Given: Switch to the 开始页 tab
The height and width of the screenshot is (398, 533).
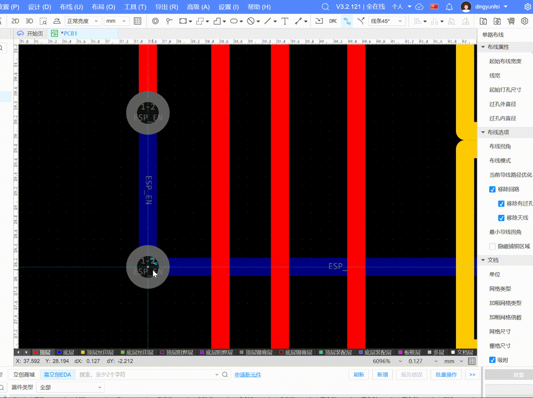Looking at the screenshot, I should click(x=30, y=33).
